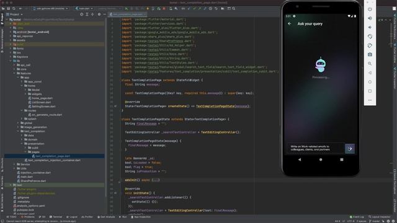Image resolution: width=397 pixels, height=223 pixels.
Task: Click the Sync/refresh toolbar icon
Action: coord(14,9)
